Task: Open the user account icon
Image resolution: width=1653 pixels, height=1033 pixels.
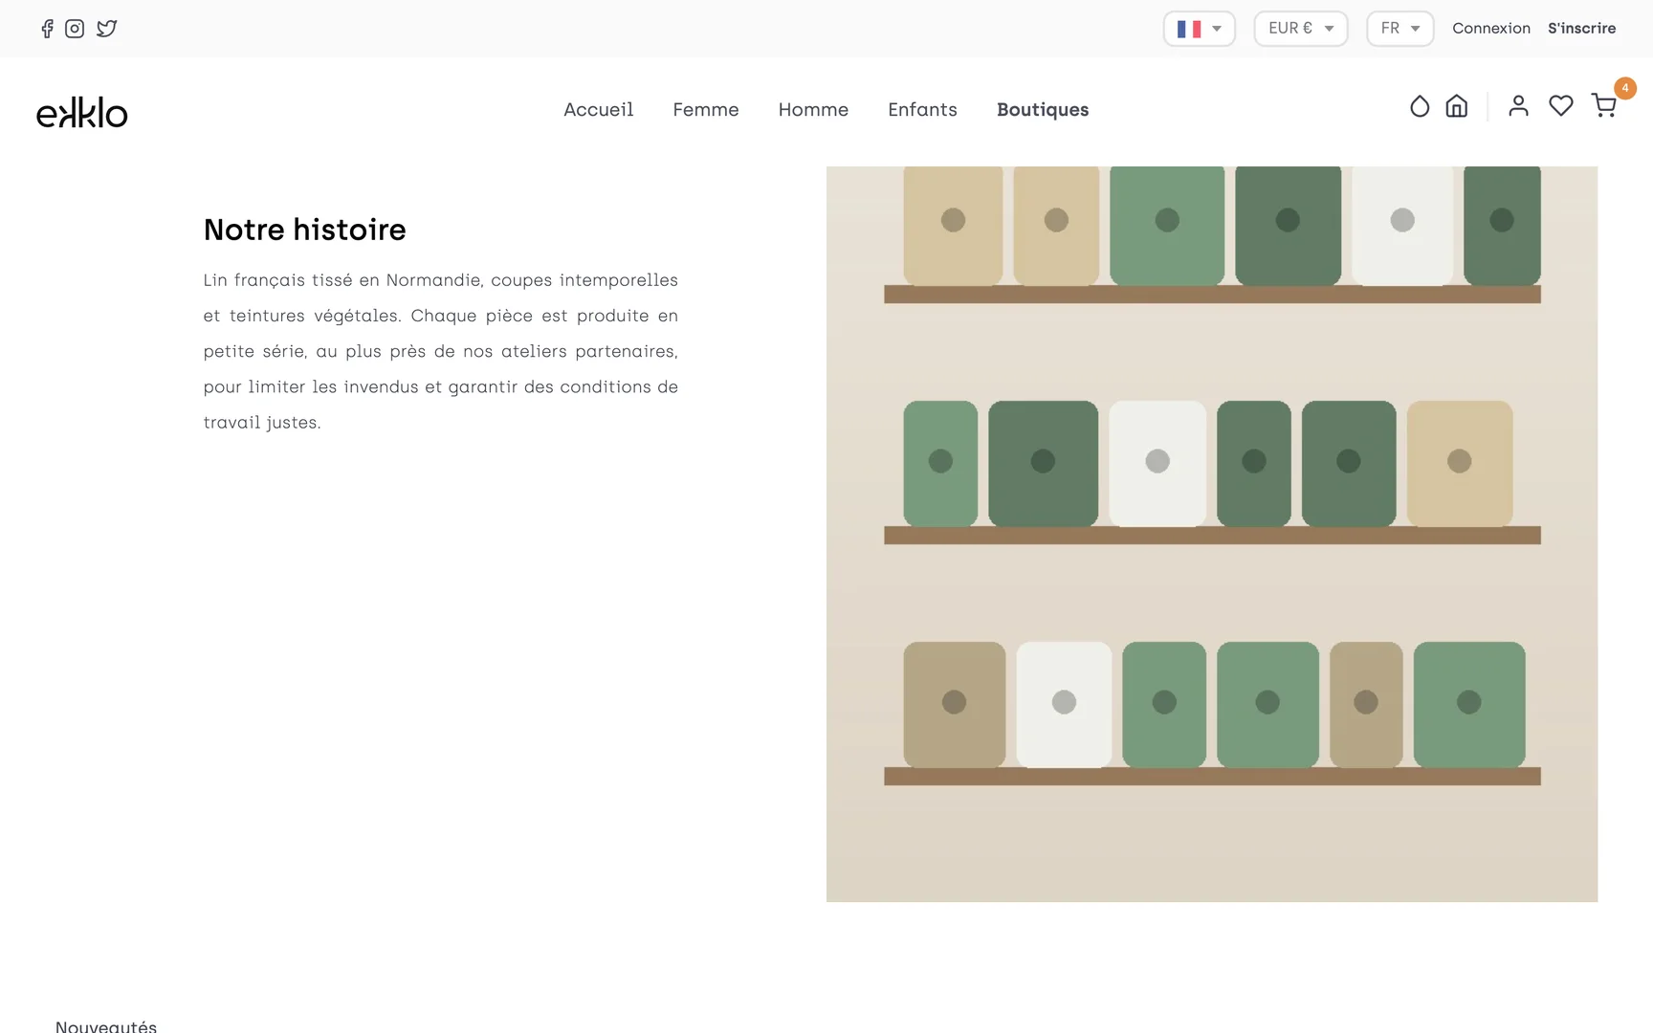Action: [x=1518, y=106]
